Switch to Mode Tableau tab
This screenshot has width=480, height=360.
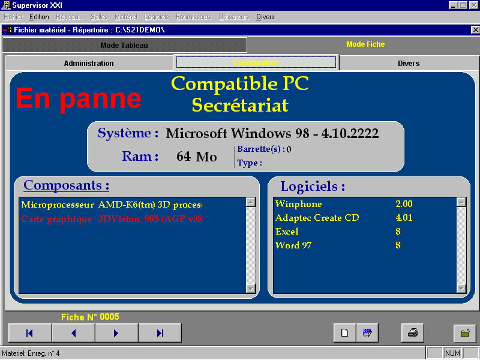pyautogui.click(x=124, y=46)
